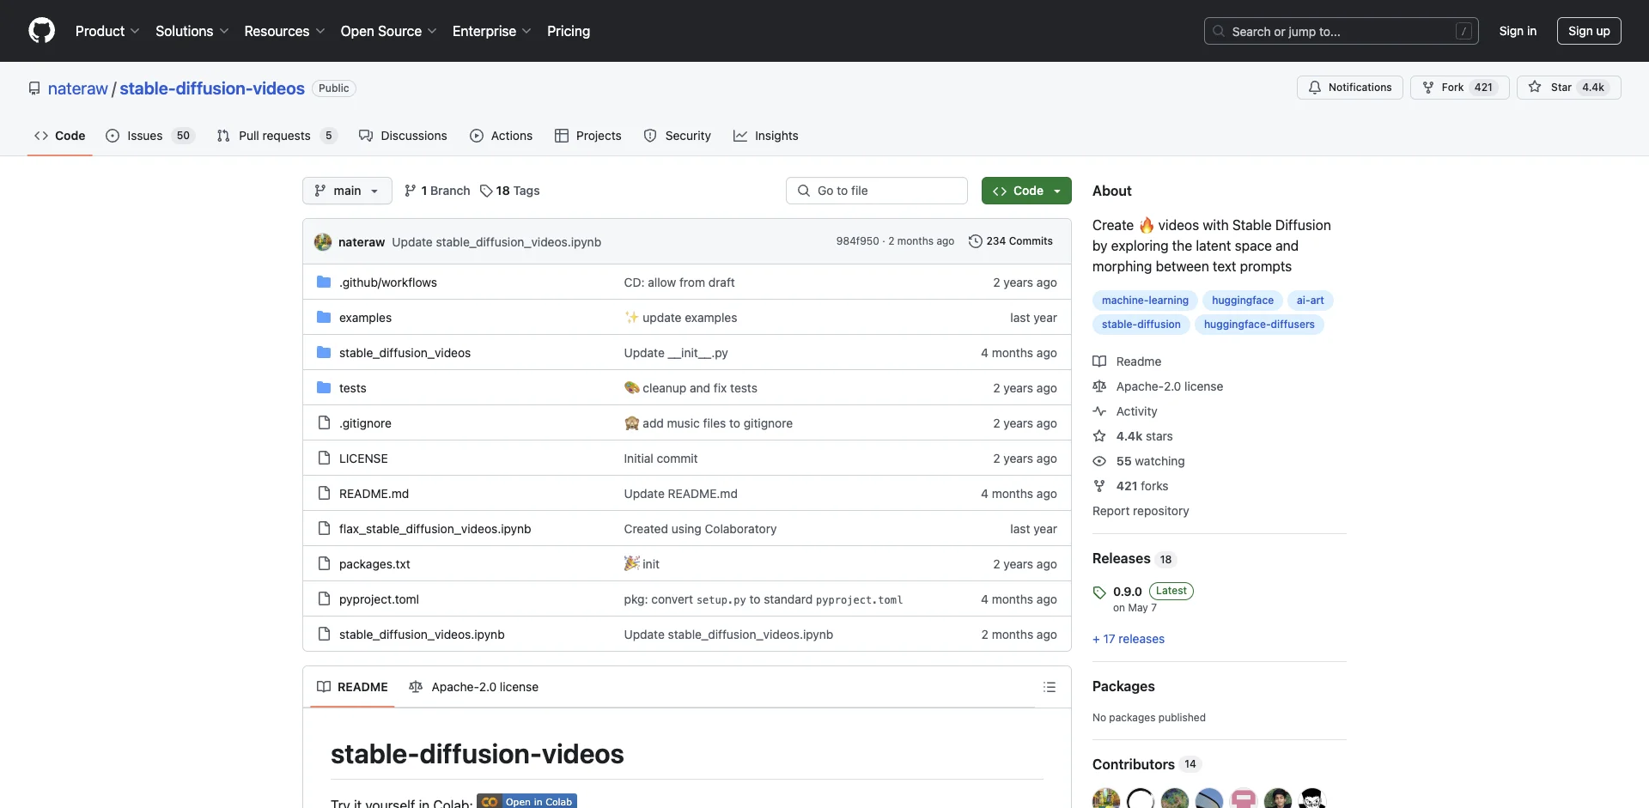Click the stars icon in About
Image resolution: width=1649 pixels, height=808 pixels.
pyautogui.click(x=1099, y=436)
